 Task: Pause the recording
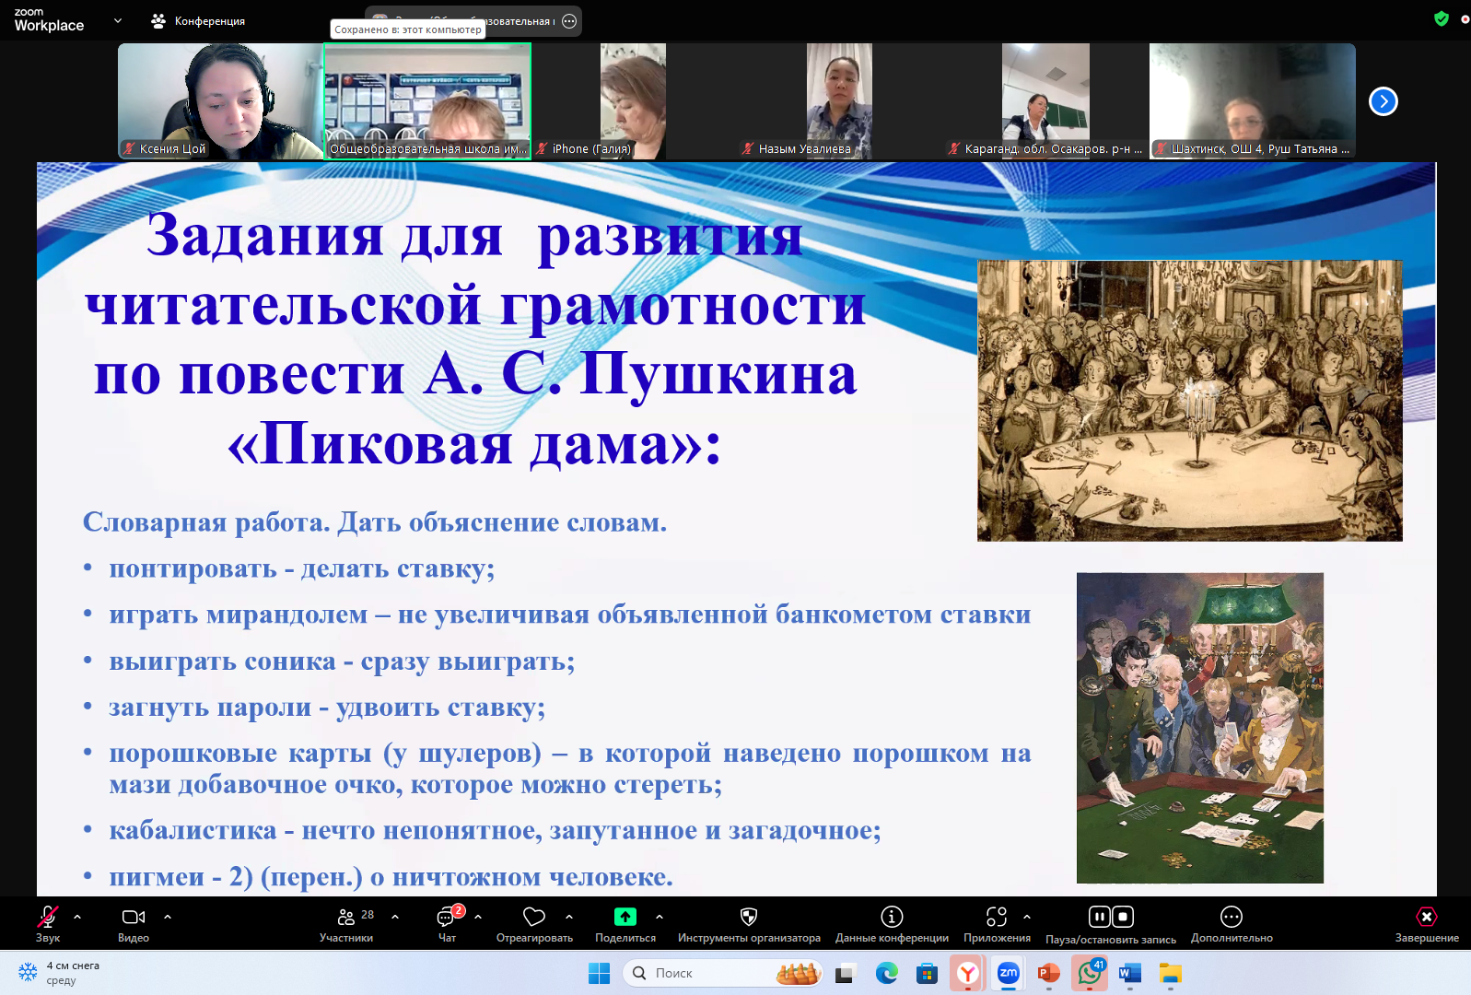coord(1099,917)
